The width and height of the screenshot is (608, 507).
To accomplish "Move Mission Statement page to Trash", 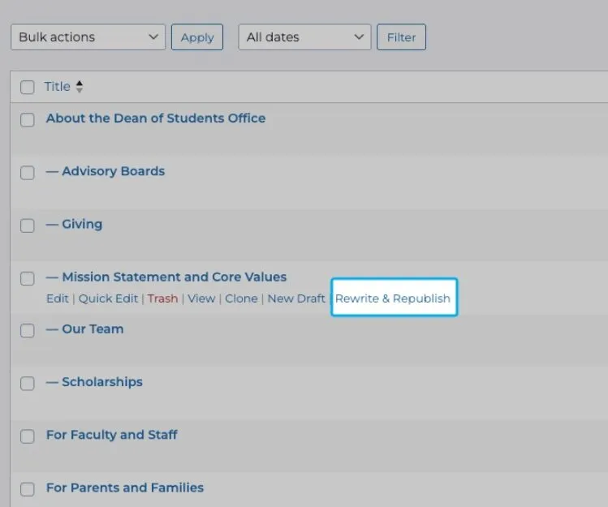I will [x=162, y=299].
